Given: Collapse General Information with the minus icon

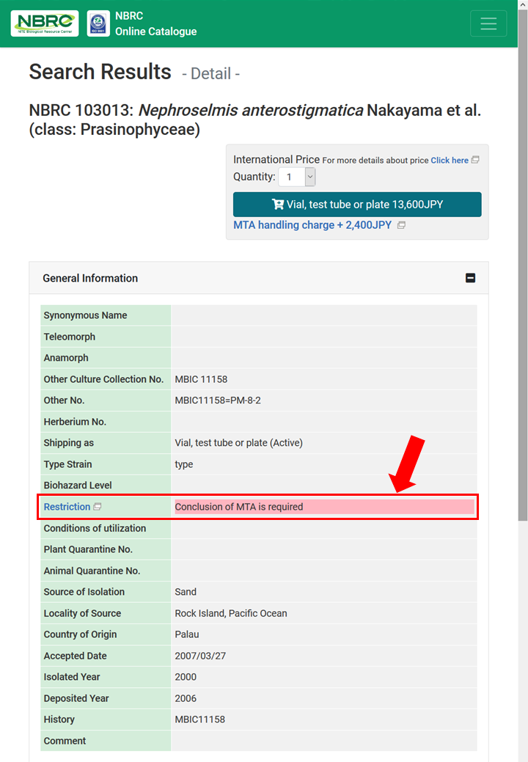Looking at the screenshot, I should (x=470, y=278).
